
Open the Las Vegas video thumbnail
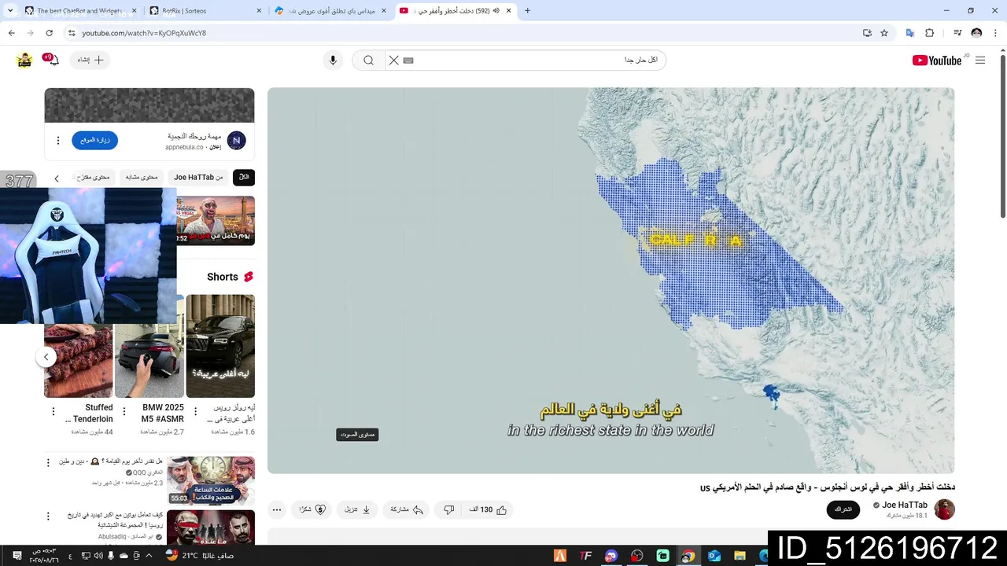pos(216,221)
